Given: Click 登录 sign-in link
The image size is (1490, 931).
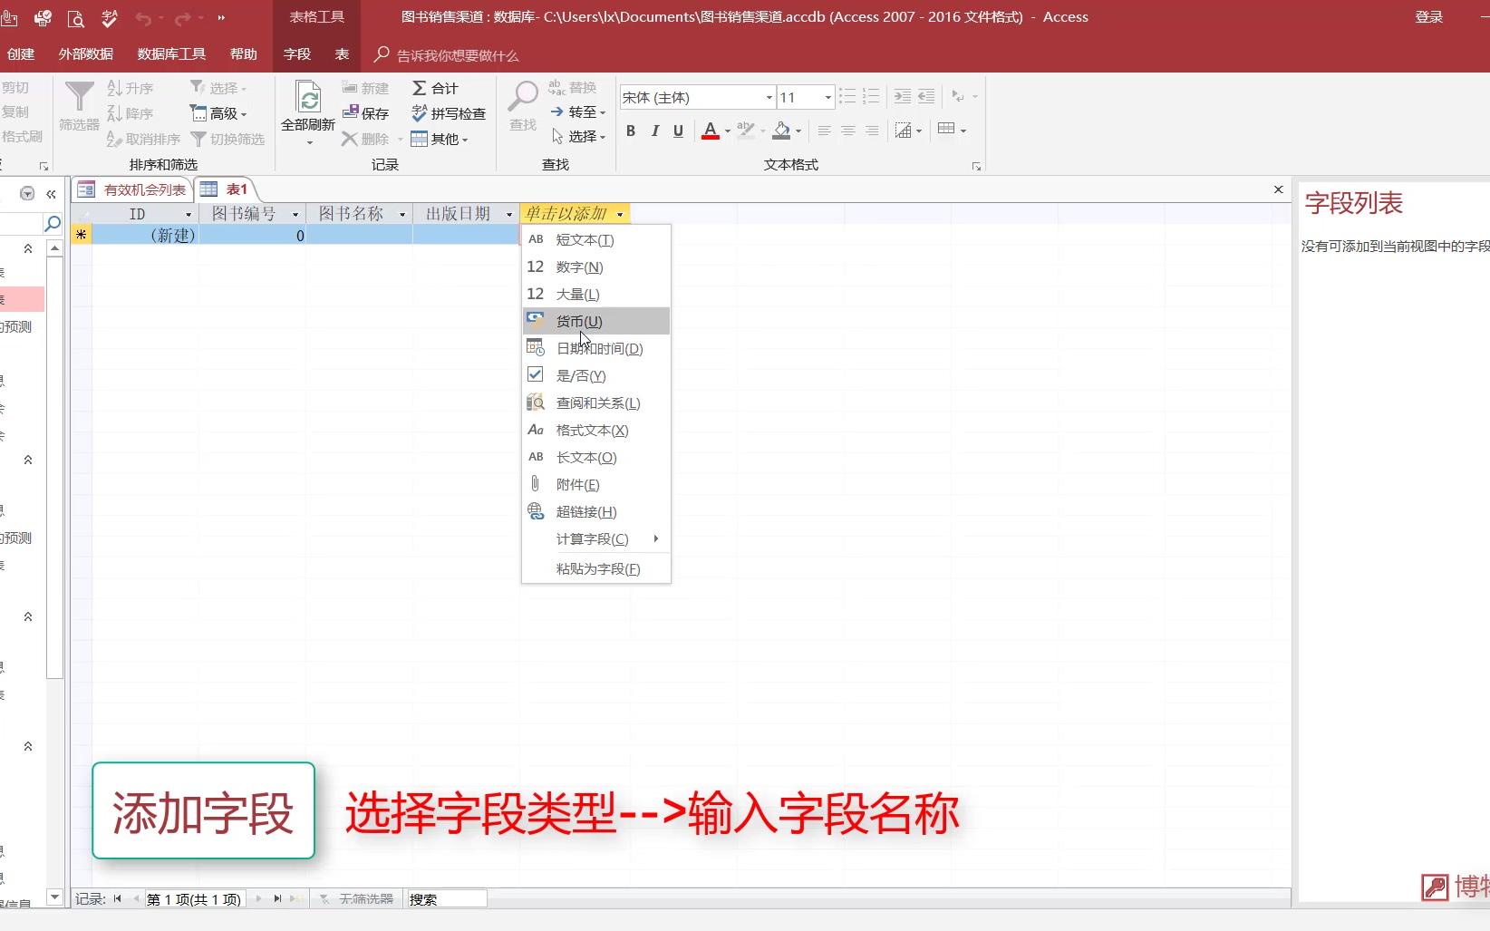Looking at the screenshot, I should pos(1429,17).
